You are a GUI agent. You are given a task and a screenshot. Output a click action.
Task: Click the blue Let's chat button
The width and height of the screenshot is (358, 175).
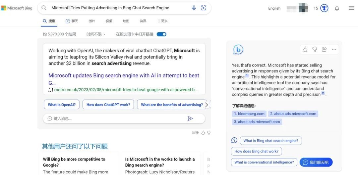(316, 162)
